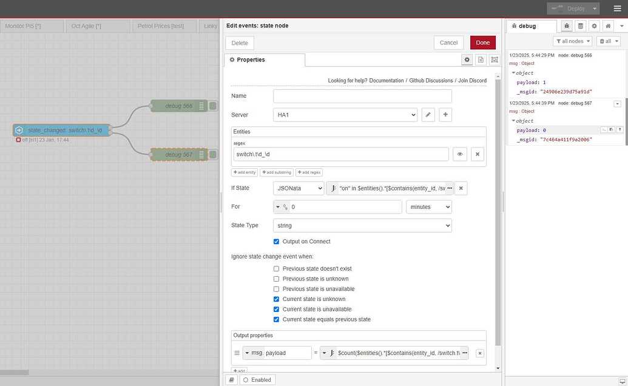The image size is (628, 386).
Task: Open the node appearance icon
Action: pos(495,59)
